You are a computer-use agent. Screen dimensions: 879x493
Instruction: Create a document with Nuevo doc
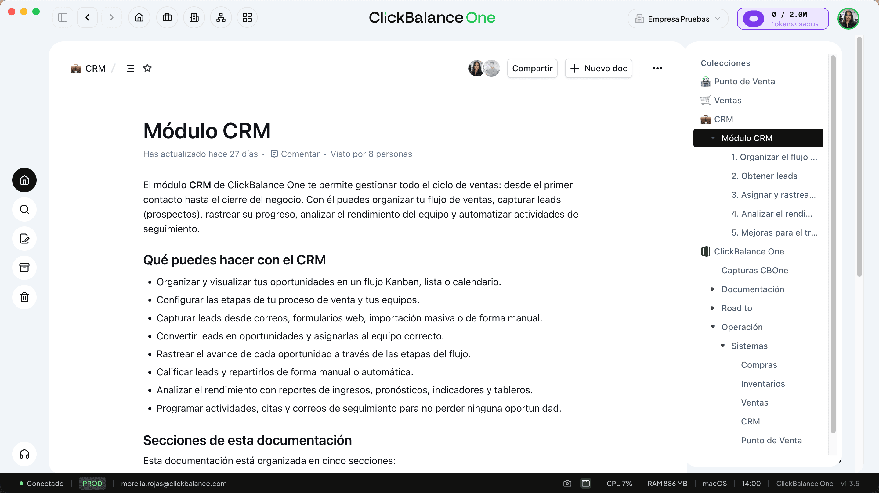click(599, 69)
